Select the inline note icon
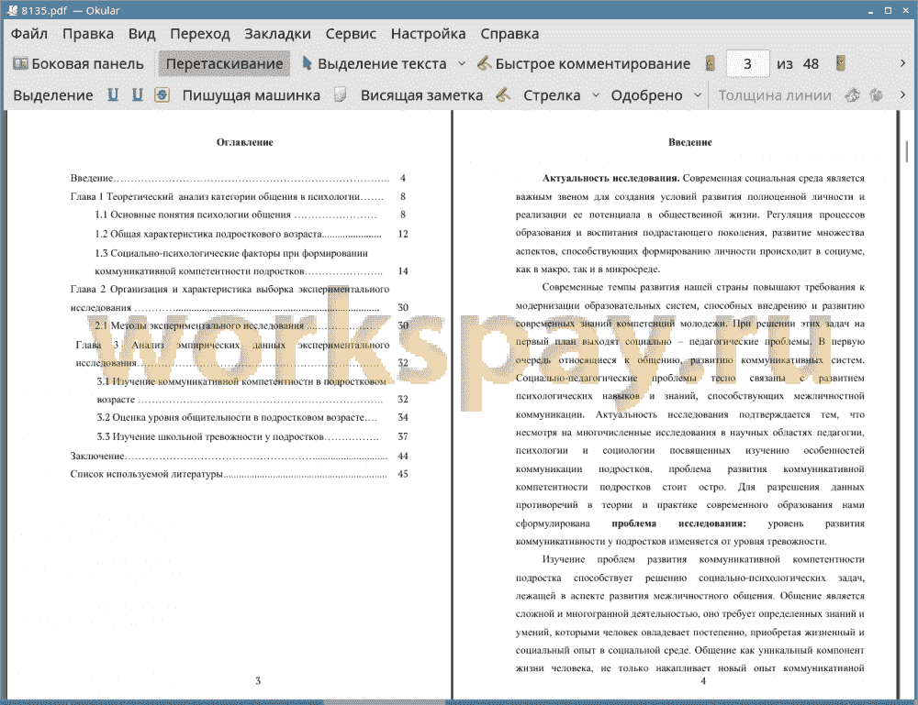Screen dimensions: 918x705 tap(341, 94)
